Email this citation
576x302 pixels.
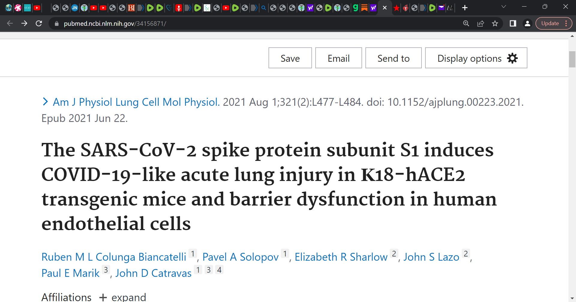pos(338,58)
